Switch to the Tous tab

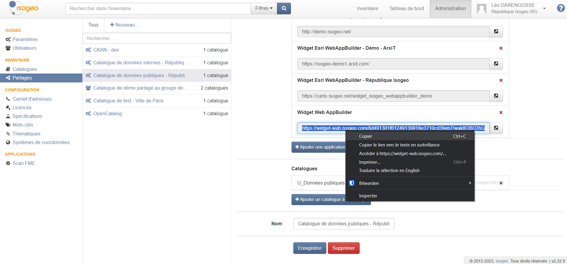click(93, 25)
